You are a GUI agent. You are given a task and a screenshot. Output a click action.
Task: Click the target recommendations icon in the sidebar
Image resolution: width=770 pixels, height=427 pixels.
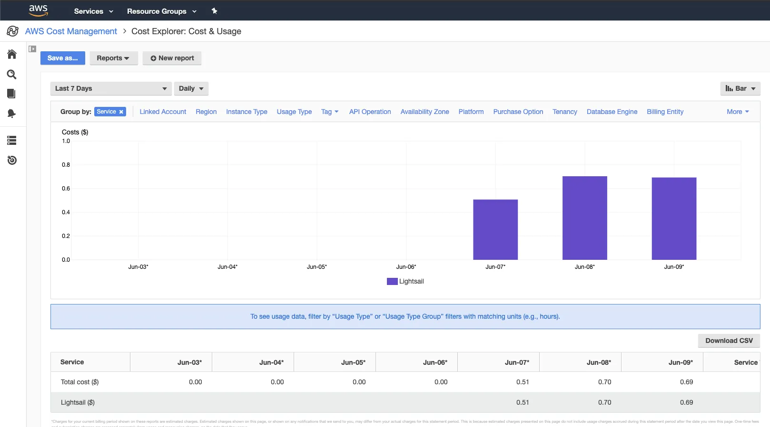click(12, 160)
